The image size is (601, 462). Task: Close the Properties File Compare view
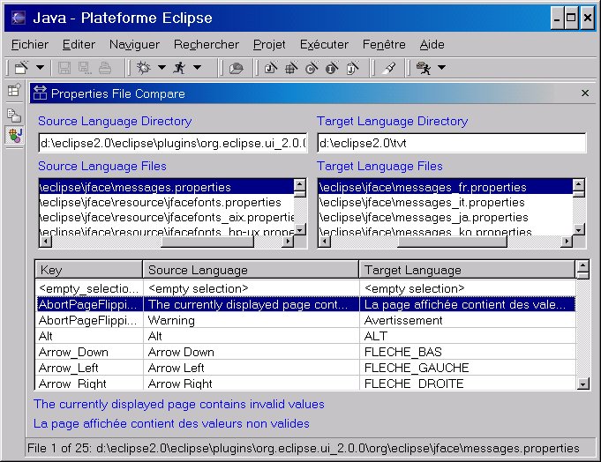click(585, 93)
